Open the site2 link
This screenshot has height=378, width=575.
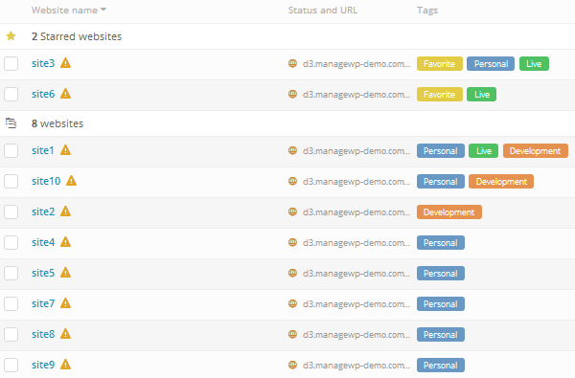click(43, 211)
